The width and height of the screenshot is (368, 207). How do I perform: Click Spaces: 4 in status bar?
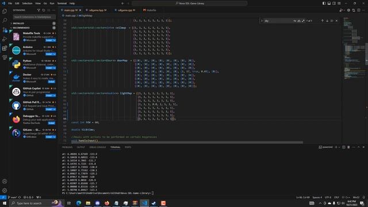coord(317,197)
